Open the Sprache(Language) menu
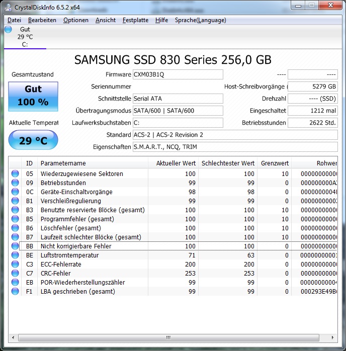 (201, 20)
